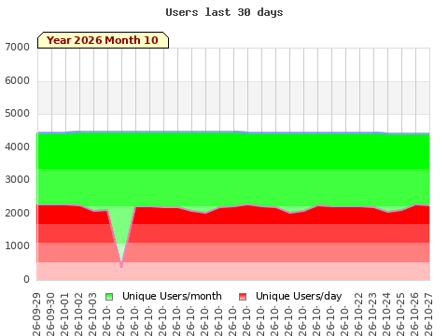Image resolution: width=448 pixels, height=336 pixels.
Task: Click the 'Unique Users/month' legend label
Action: 172,296
